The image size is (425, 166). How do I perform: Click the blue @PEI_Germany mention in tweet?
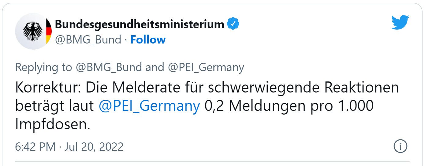click(x=150, y=106)
